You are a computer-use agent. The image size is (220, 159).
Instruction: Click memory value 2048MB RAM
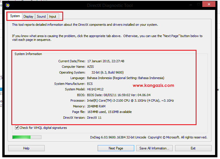pyautogui.click(x=96, y=106)
